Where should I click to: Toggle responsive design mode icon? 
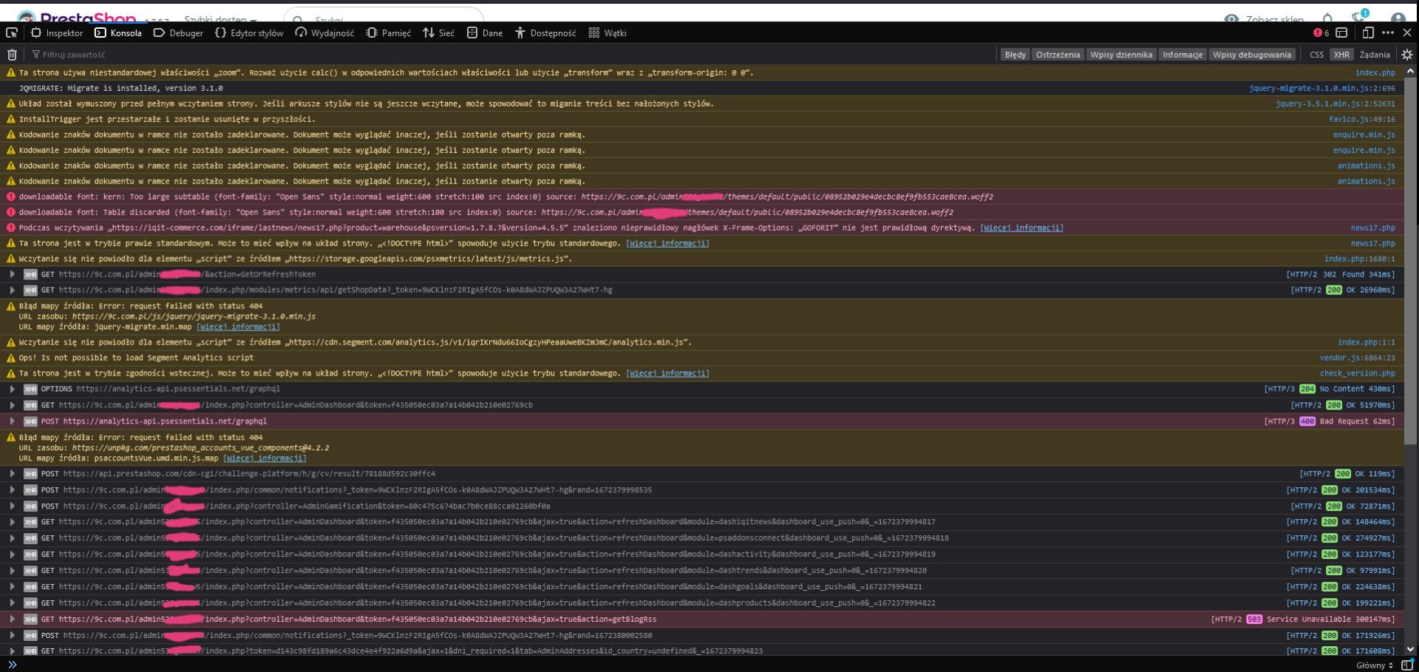pos(1367,33)
